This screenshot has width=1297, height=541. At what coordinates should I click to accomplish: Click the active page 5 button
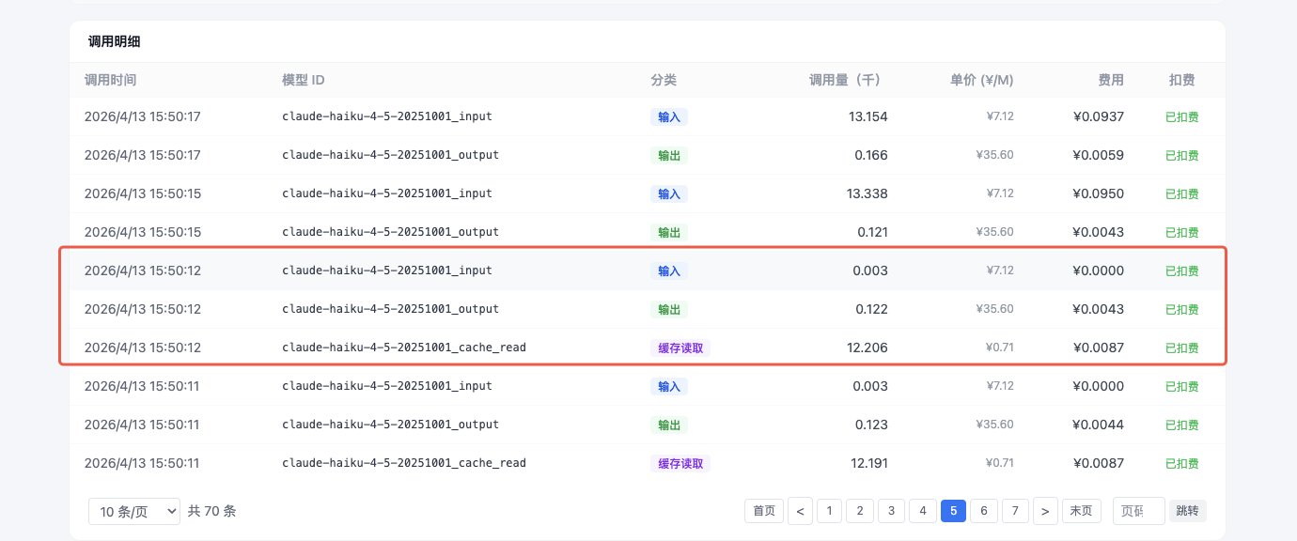(x=953, y=511)
